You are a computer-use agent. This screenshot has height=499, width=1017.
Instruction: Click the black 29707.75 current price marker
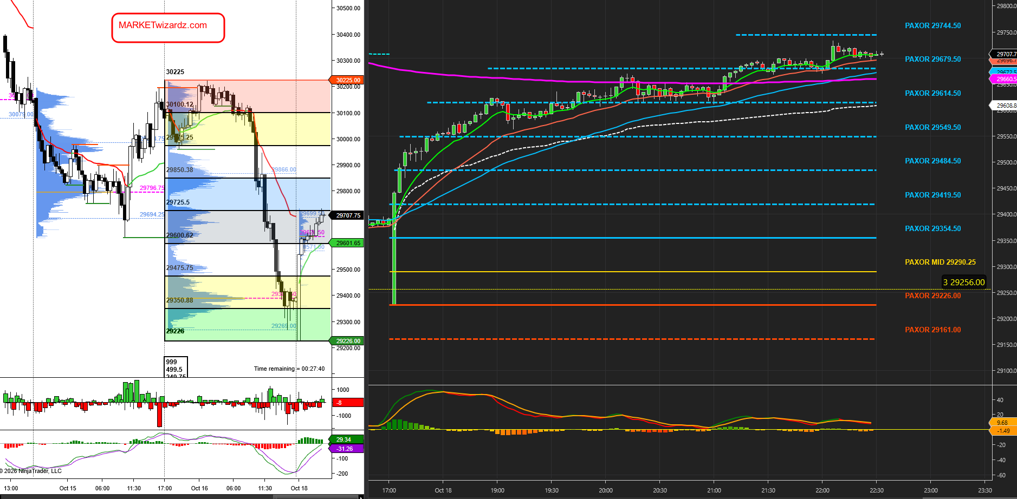pyautogui.click(x=347, y=215)
